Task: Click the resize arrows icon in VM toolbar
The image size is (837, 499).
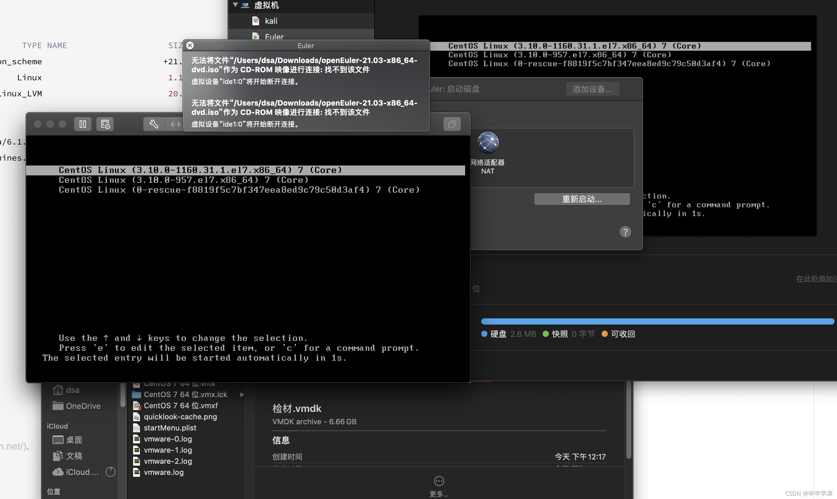Action: pos(175,124)
